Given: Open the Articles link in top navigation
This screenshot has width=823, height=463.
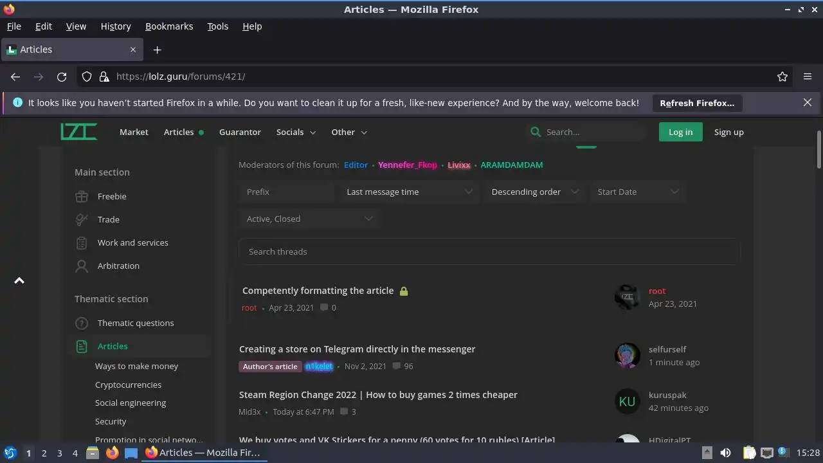Looking at the screenshot, I should pos(179,132).
